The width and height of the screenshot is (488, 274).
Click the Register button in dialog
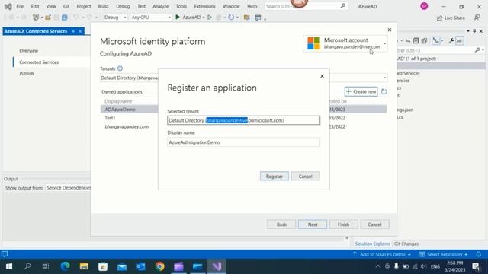coord(274,177)
